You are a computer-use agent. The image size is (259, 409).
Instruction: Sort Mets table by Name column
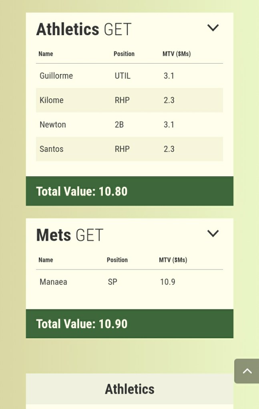[x=46, y=260]
